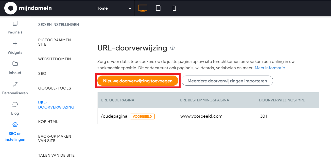Open the Blog panel
331x161 pixels.
(x=15, y=108)
